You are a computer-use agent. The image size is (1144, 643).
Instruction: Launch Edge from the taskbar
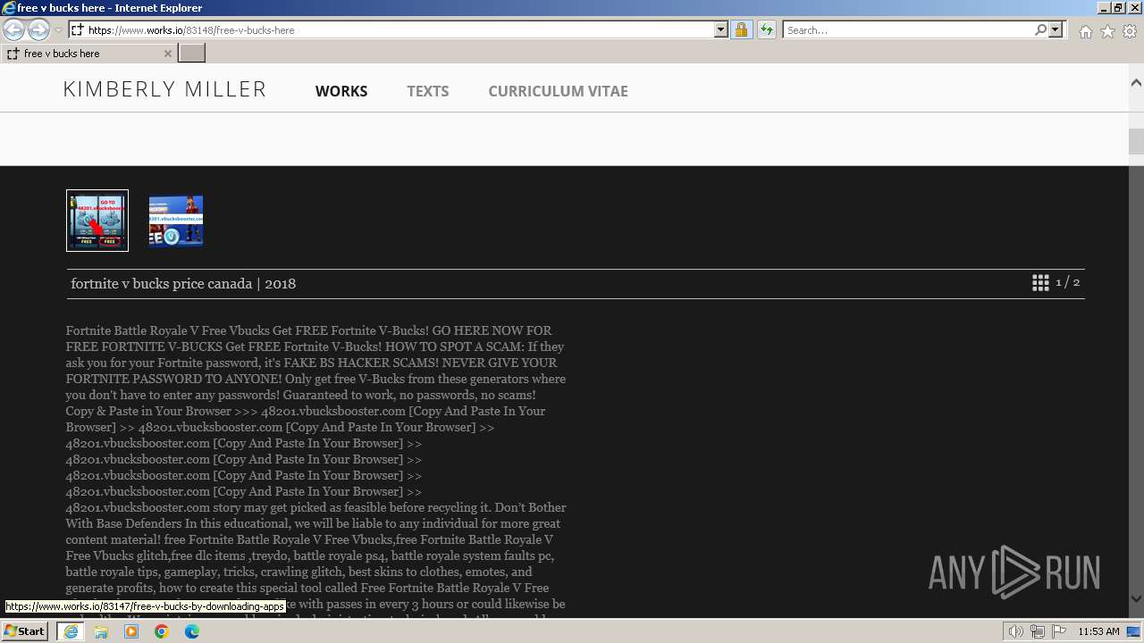pyautogui.click(x=192, y=631)
